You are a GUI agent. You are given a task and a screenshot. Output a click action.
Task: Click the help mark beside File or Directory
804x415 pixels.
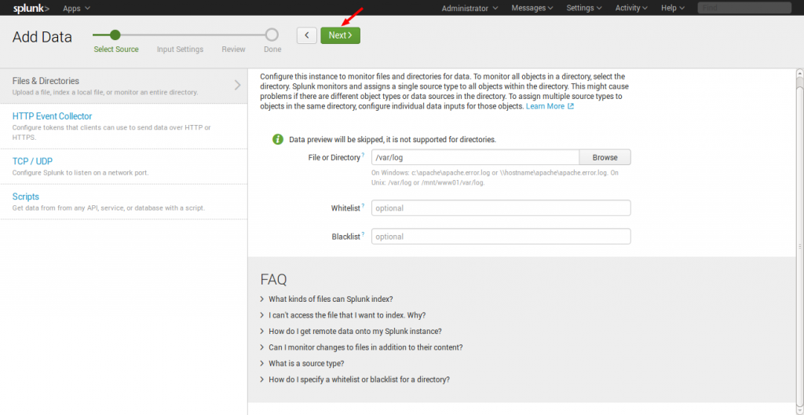363,156
